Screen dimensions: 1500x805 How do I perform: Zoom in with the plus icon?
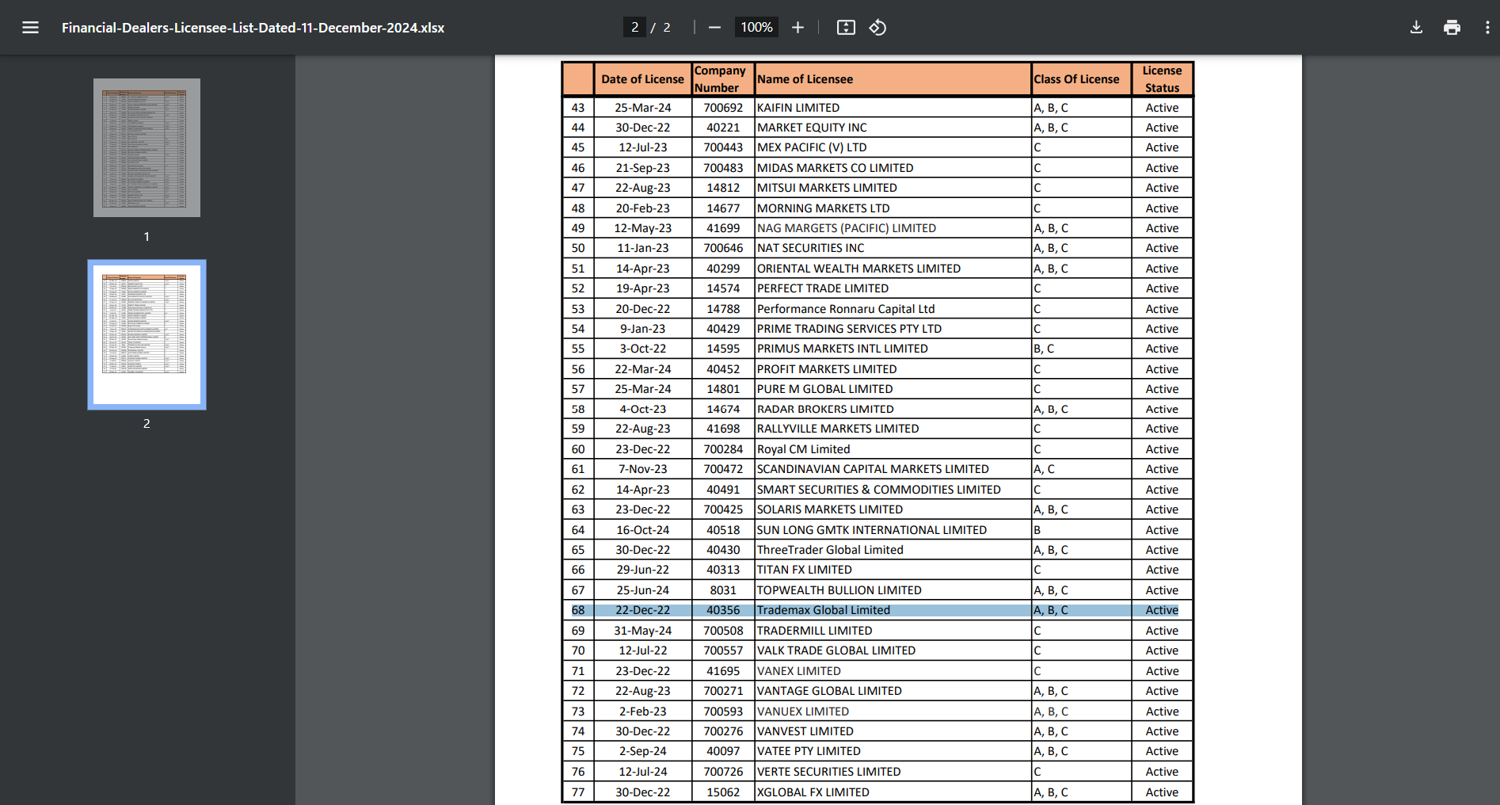(798, 28)
